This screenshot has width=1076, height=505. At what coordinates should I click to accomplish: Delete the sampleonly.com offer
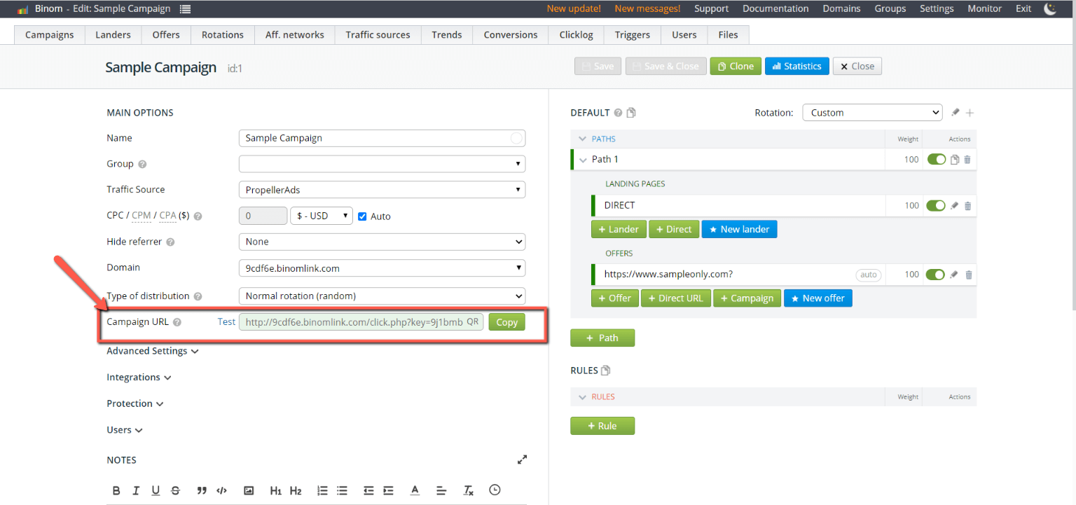click(968, 275)
